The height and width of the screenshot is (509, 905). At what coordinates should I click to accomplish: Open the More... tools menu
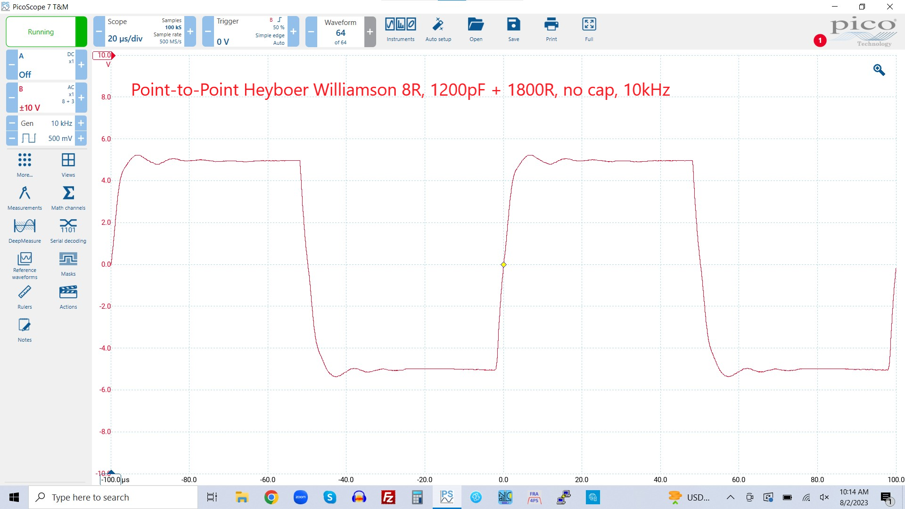click(x=25, y=164)
